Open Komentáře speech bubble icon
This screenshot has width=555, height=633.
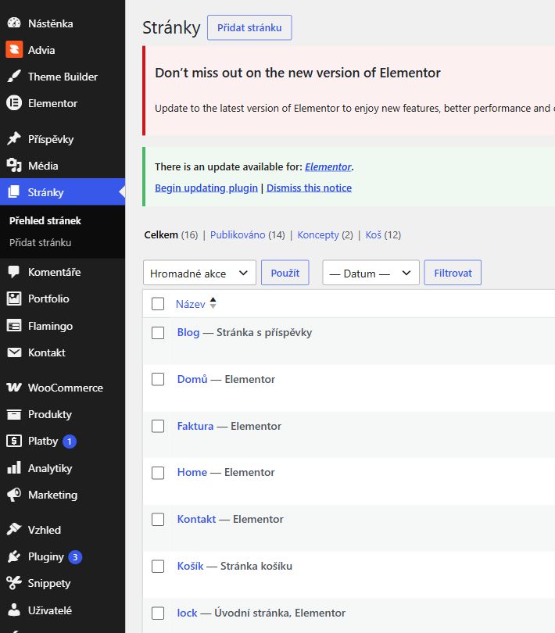coord(14,272)
